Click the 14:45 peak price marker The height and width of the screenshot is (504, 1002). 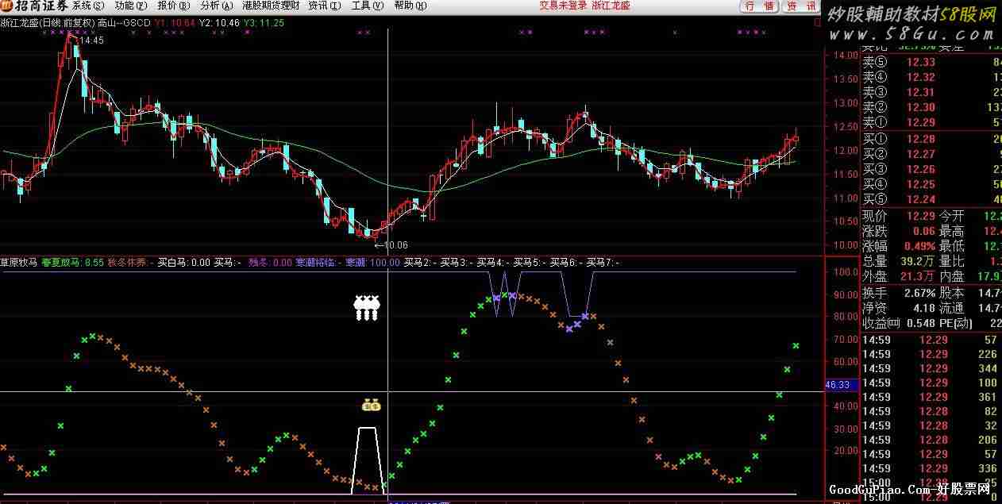(x=91, y=40)
